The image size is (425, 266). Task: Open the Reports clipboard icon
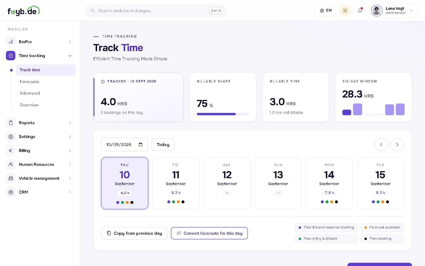pos(11,123)
